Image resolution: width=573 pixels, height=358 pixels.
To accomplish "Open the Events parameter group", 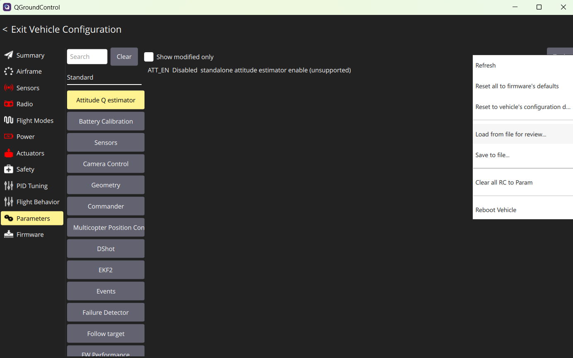I will point(106,291).
